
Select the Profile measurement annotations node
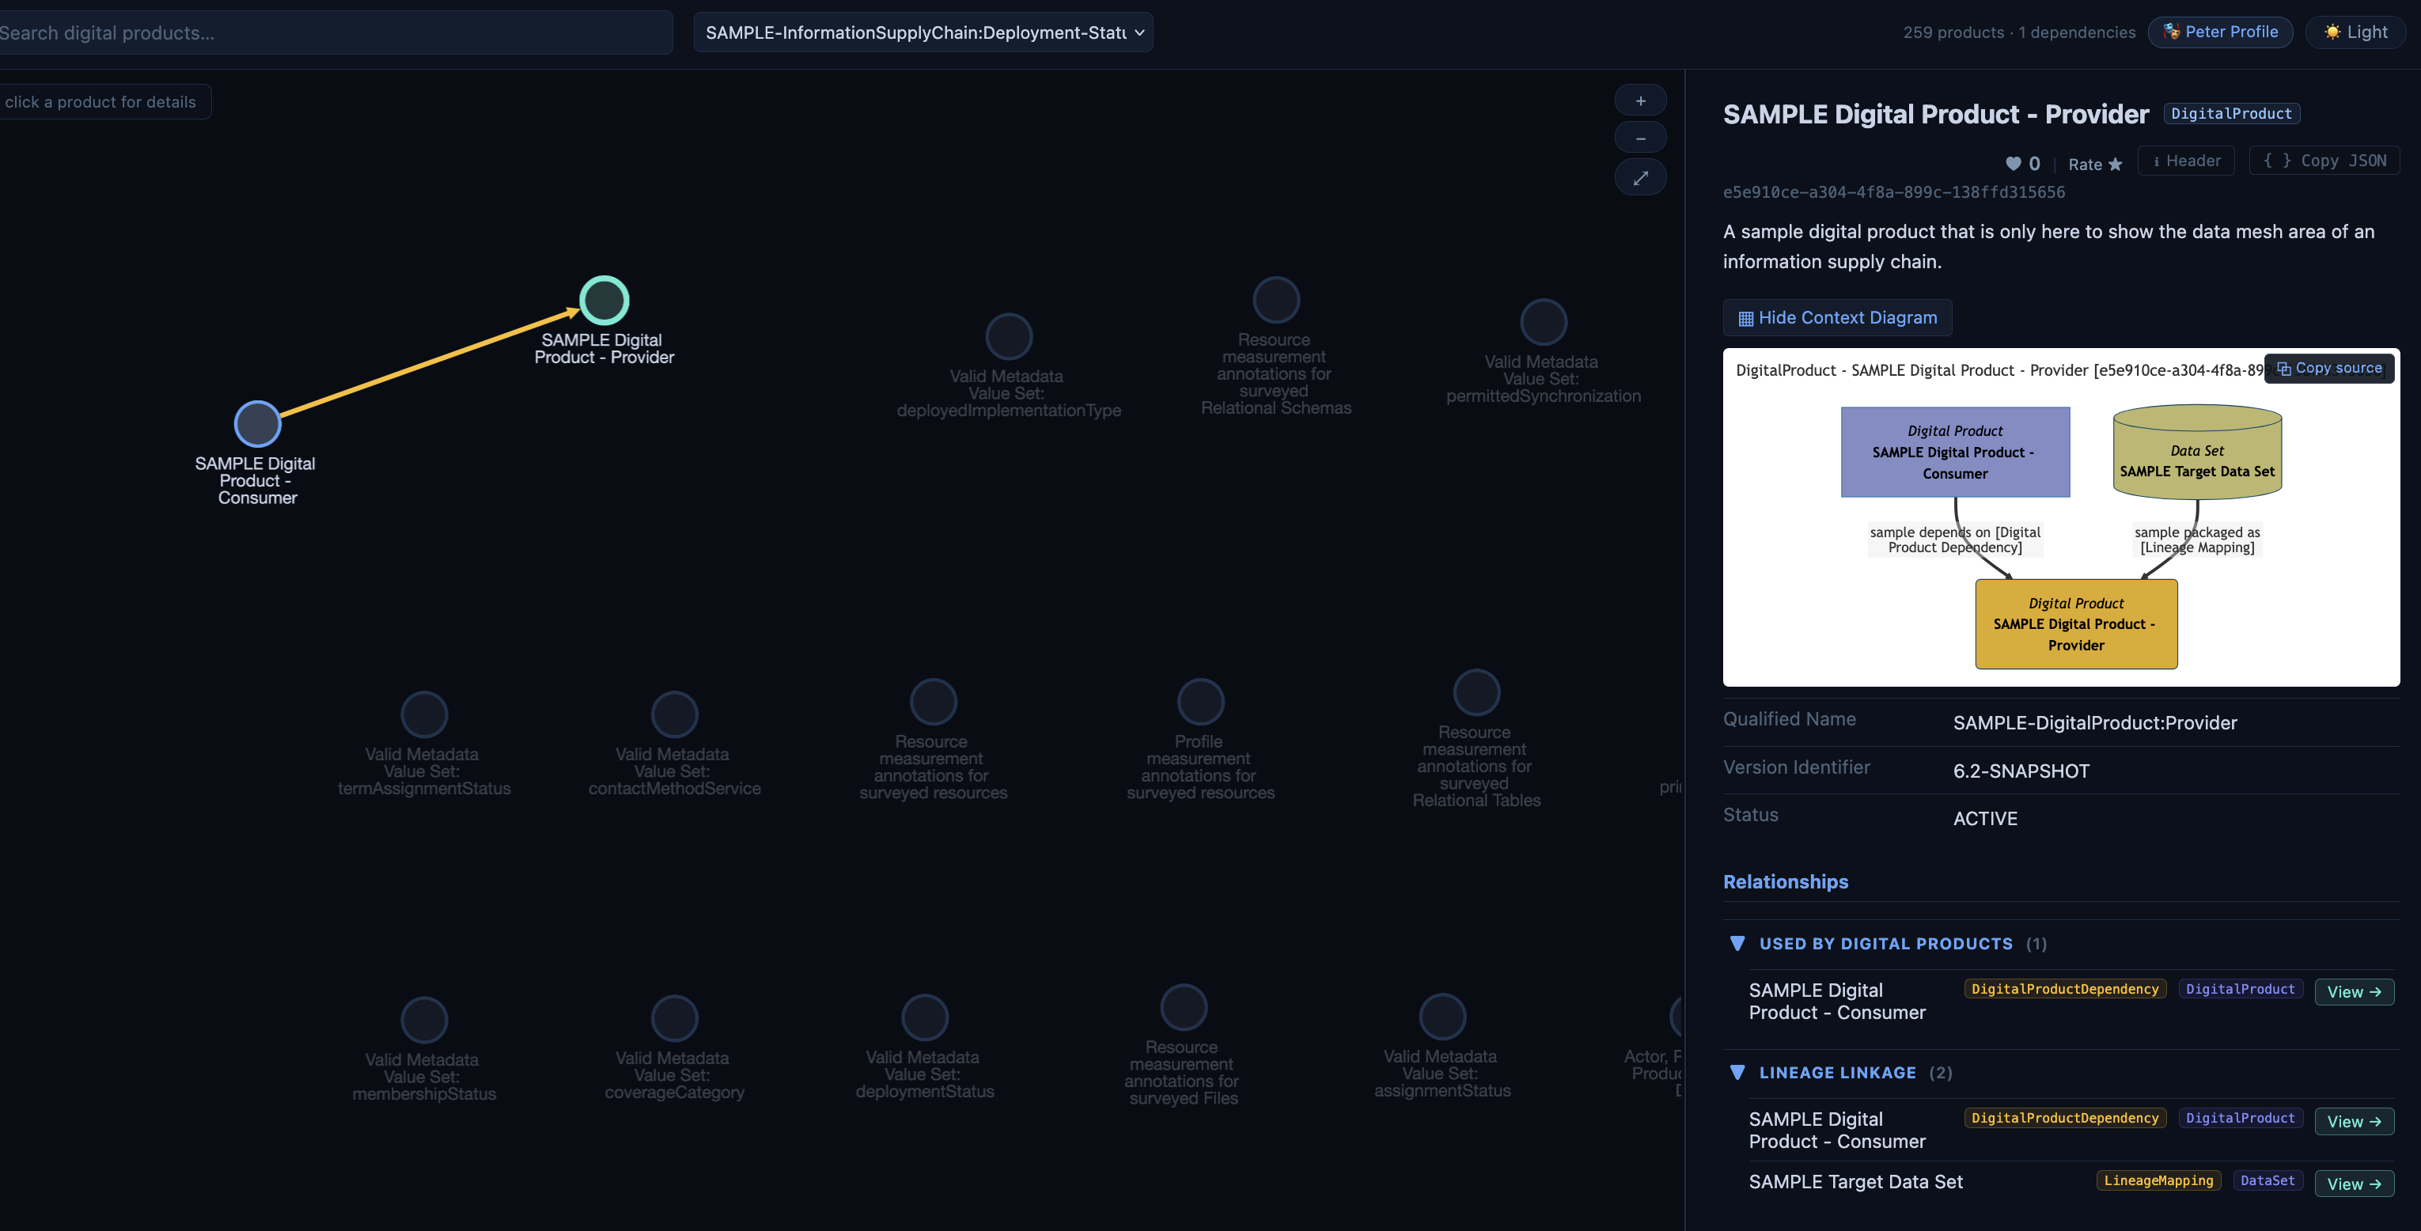pos(1200,702)
